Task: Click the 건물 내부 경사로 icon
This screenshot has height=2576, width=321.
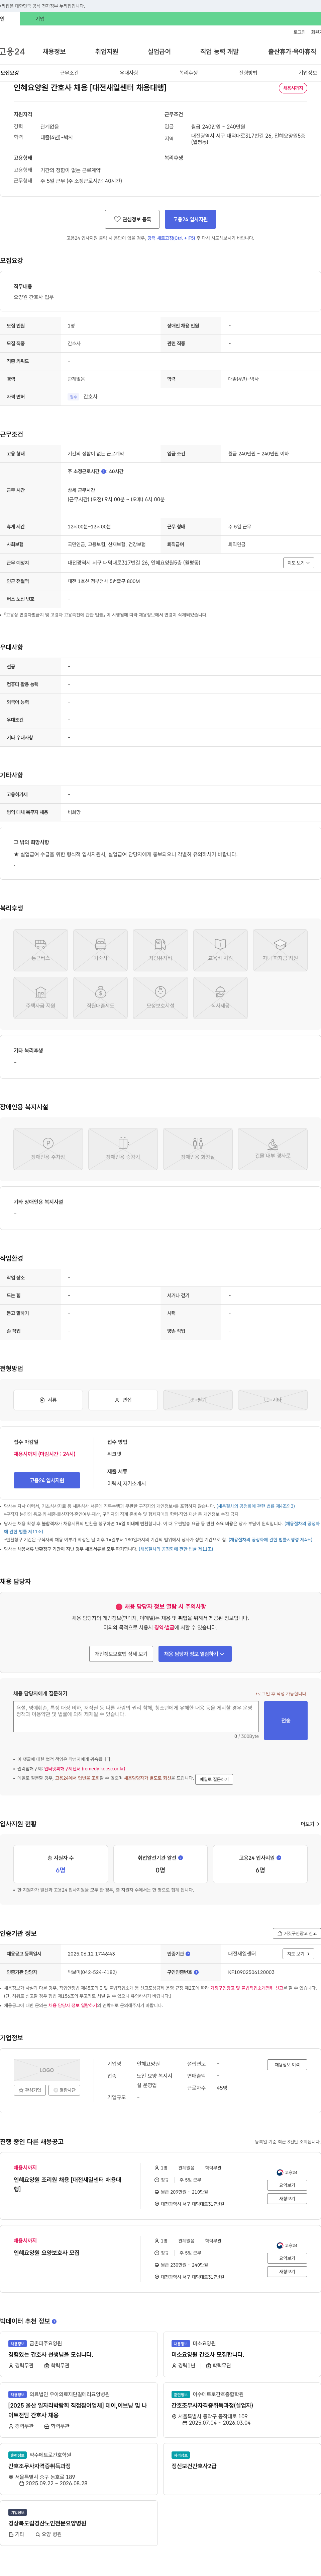Action: tap(273, 1149)
